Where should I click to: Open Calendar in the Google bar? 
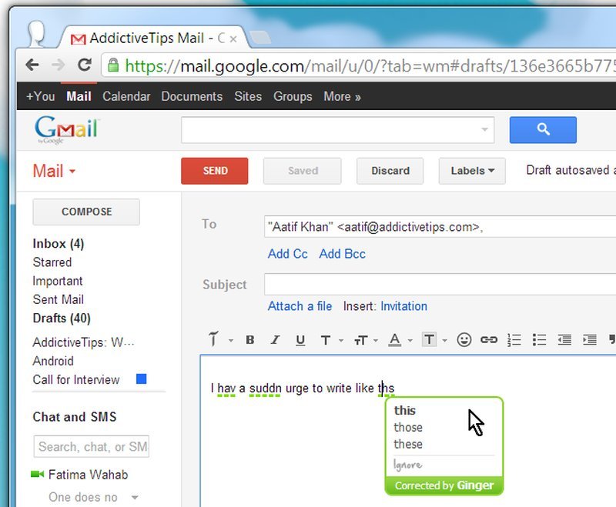[x=126, y=96]
